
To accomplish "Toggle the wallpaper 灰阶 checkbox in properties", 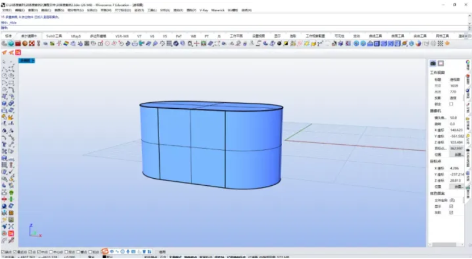I will point(451,213).
